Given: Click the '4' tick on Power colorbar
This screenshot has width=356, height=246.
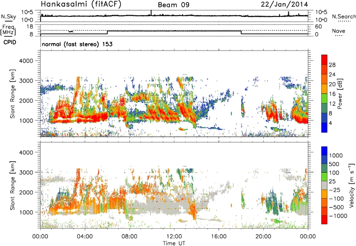Looking at the screenshot, I should point(330,123).
